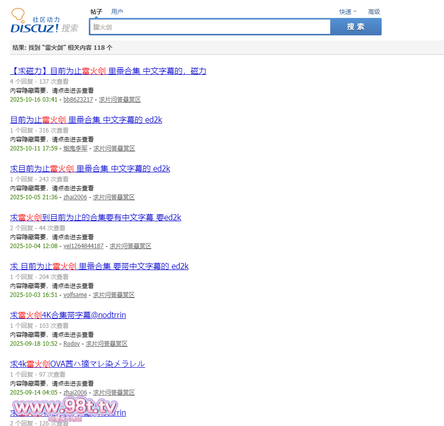Click the Discuz! logo icon
Viewport: 444px width, 426px height.
coord(44,21)
